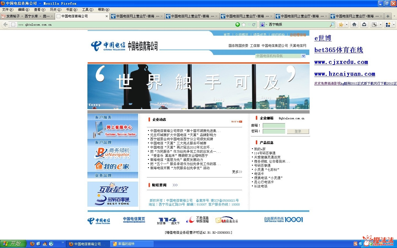Screen dimensions: 397x248
Task: Open the 工具 menu
Action: pos(88,10)
